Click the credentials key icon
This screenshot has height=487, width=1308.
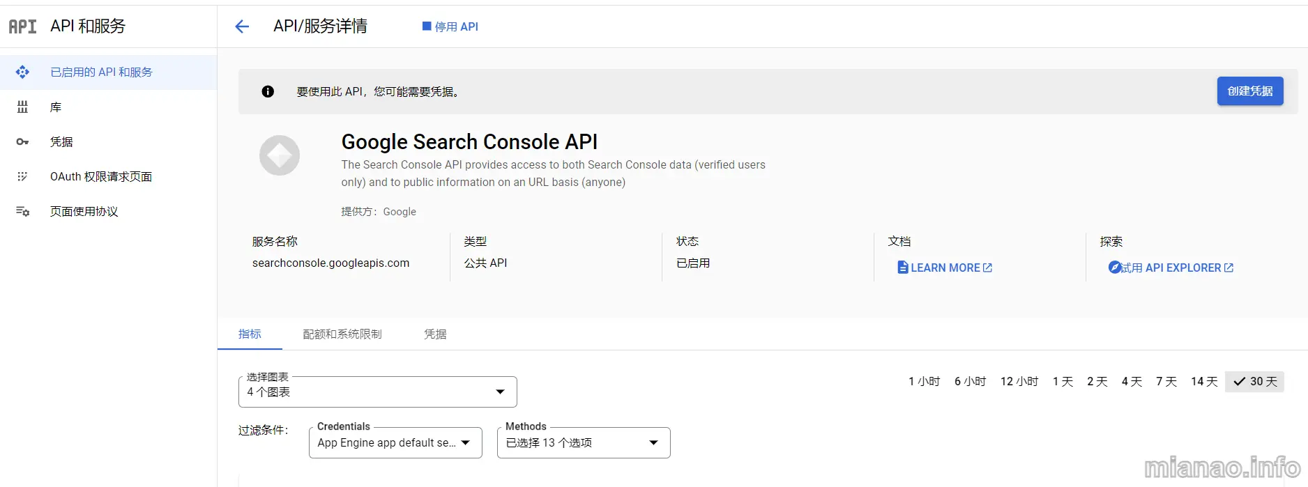pos(22,141)
